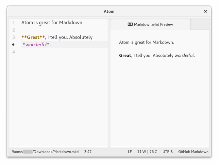This screenshot has height=164, width=219.
Task: Click line number 2 in the gutter
Action: pos(13,30)
